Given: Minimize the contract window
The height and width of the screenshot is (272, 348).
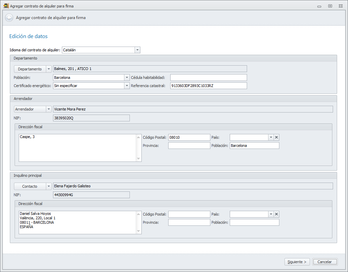Looking at the screenshot, I should point(319,6).
